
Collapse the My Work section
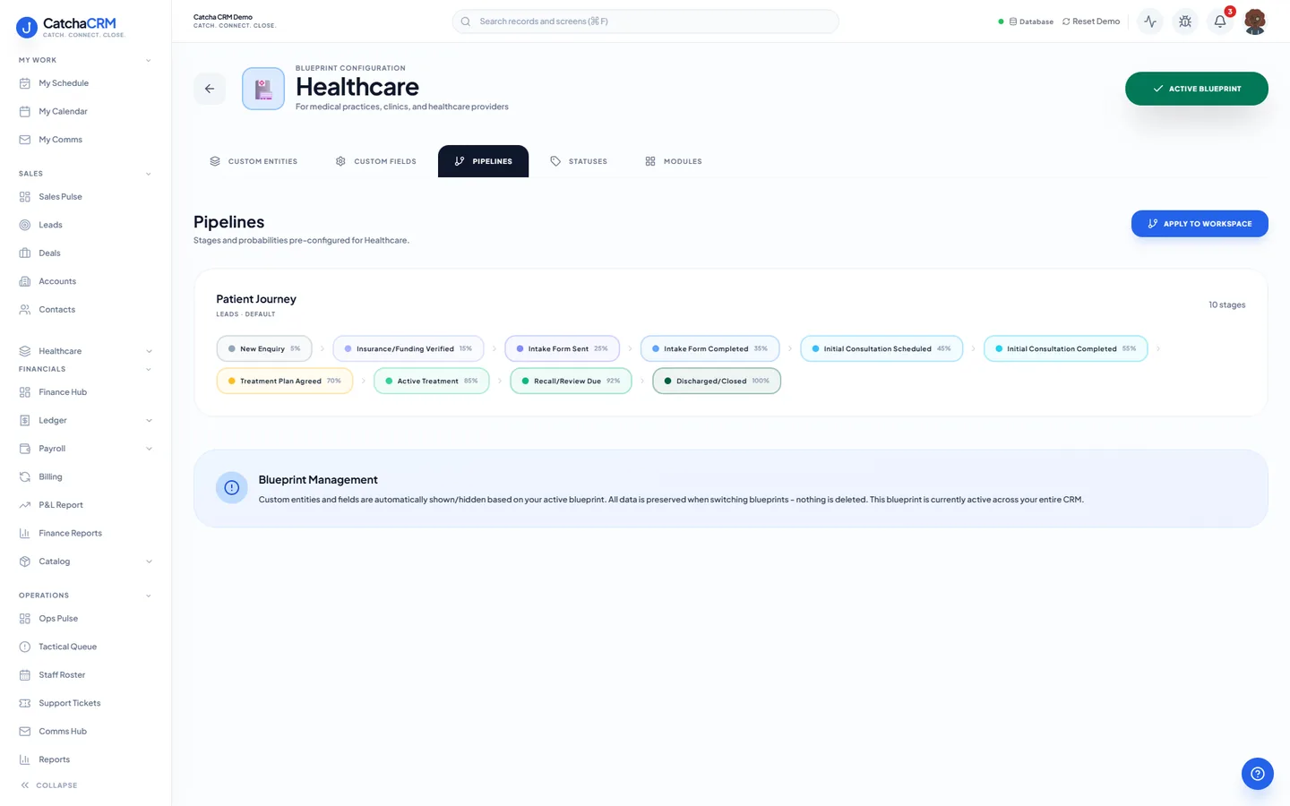click(149, 61)
